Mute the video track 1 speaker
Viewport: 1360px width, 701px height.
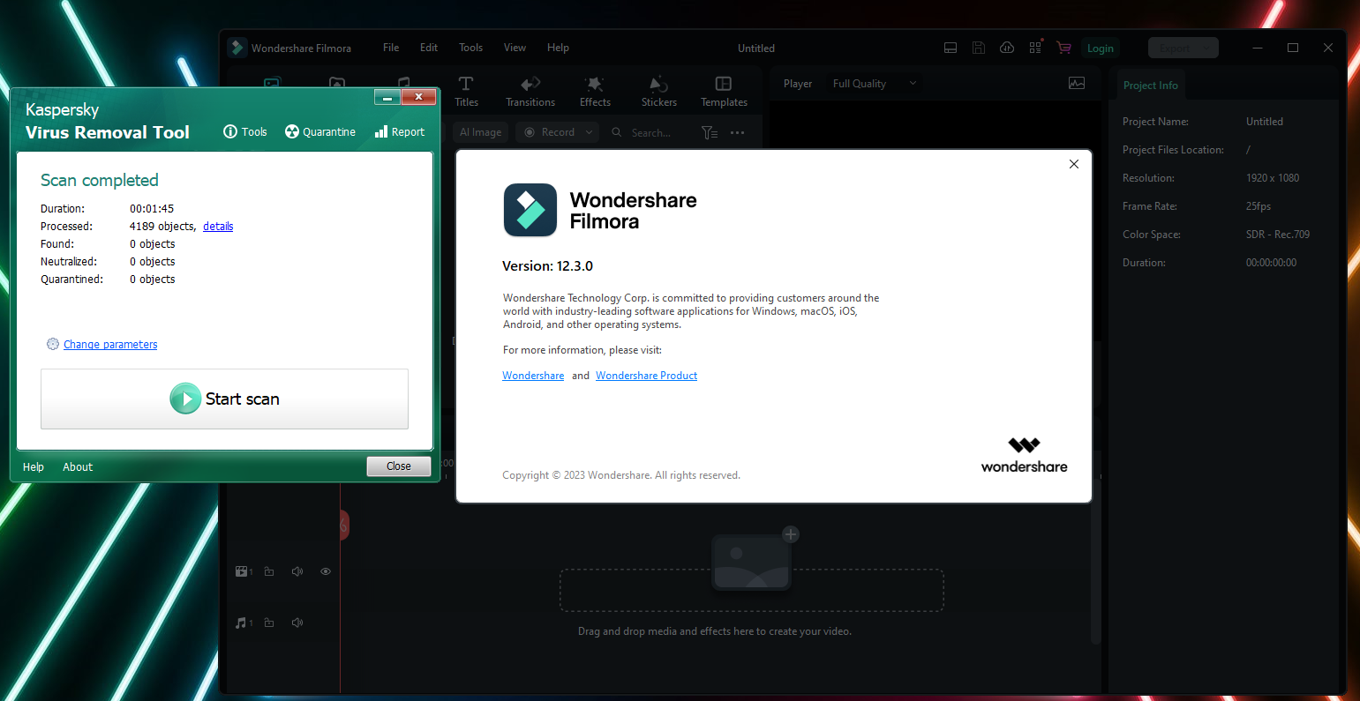tap(297, 571)
